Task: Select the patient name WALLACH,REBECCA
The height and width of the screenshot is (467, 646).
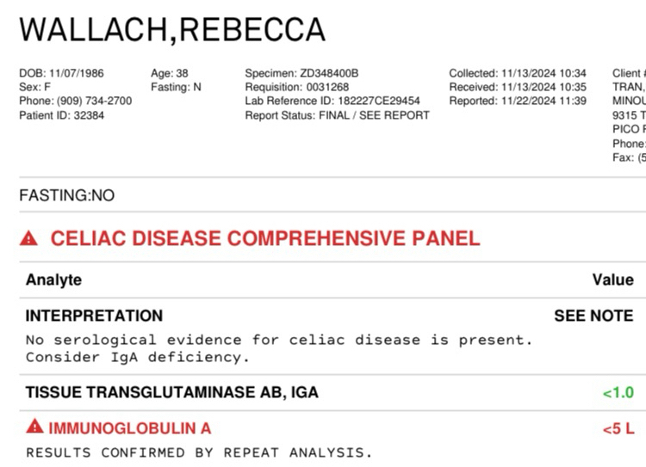Action: click(172, 29)
